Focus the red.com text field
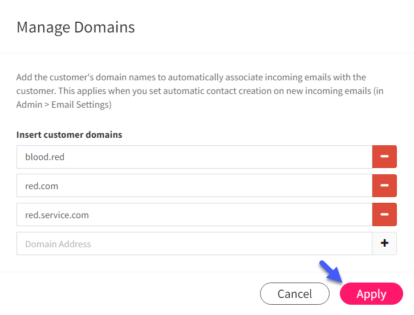The width and height of the screenshot is (414, 315). [194, 186]
